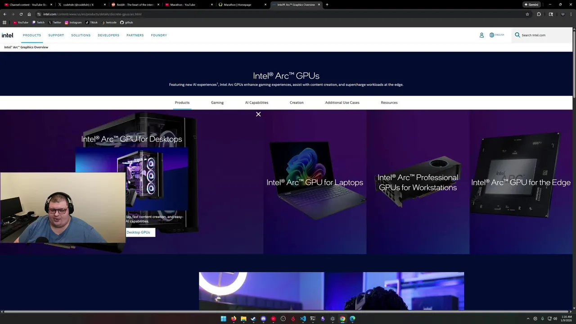Screen dimensions: 576x324
Task: Open Steam from the taskbar
Action: 253,319
